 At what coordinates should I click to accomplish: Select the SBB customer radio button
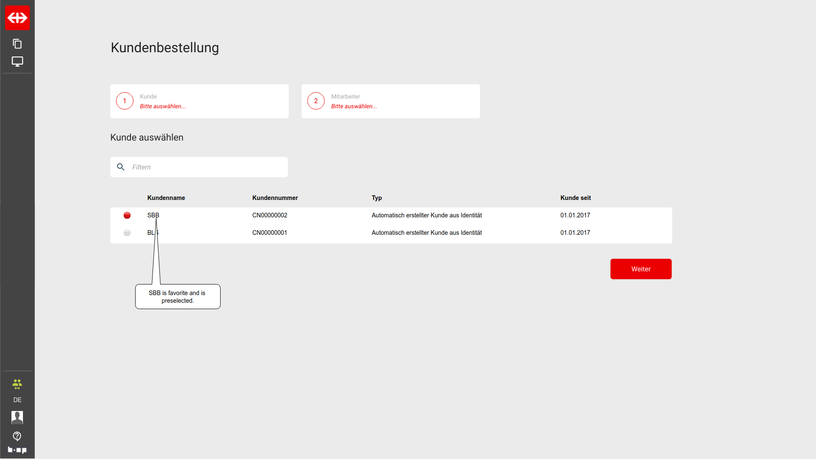click(127, 216)
